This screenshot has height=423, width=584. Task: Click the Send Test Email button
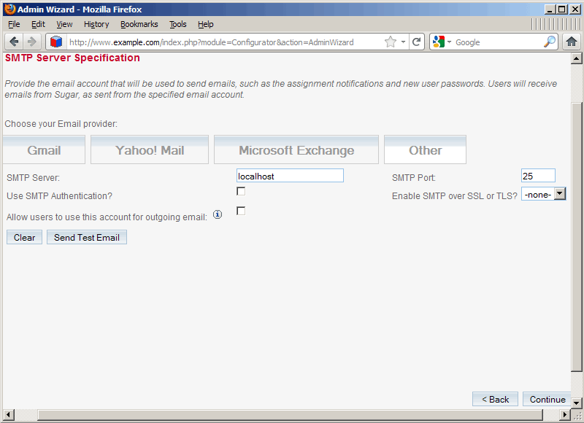point(86,237)
